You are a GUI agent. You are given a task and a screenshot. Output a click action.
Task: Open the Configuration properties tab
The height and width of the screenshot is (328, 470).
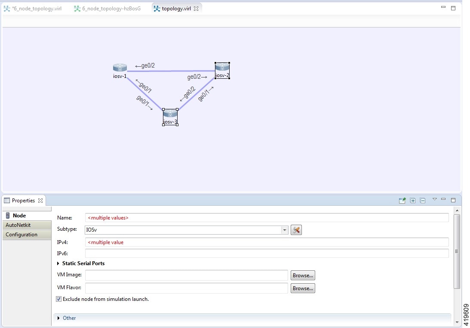click(27, 235)
